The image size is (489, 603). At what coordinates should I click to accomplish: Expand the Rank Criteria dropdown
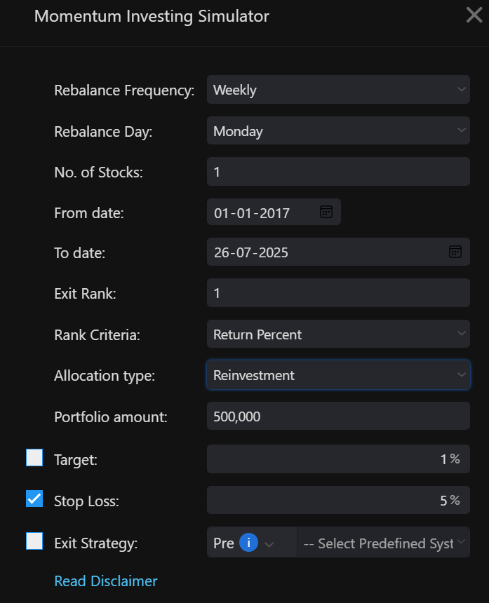[x=338, y=334]
